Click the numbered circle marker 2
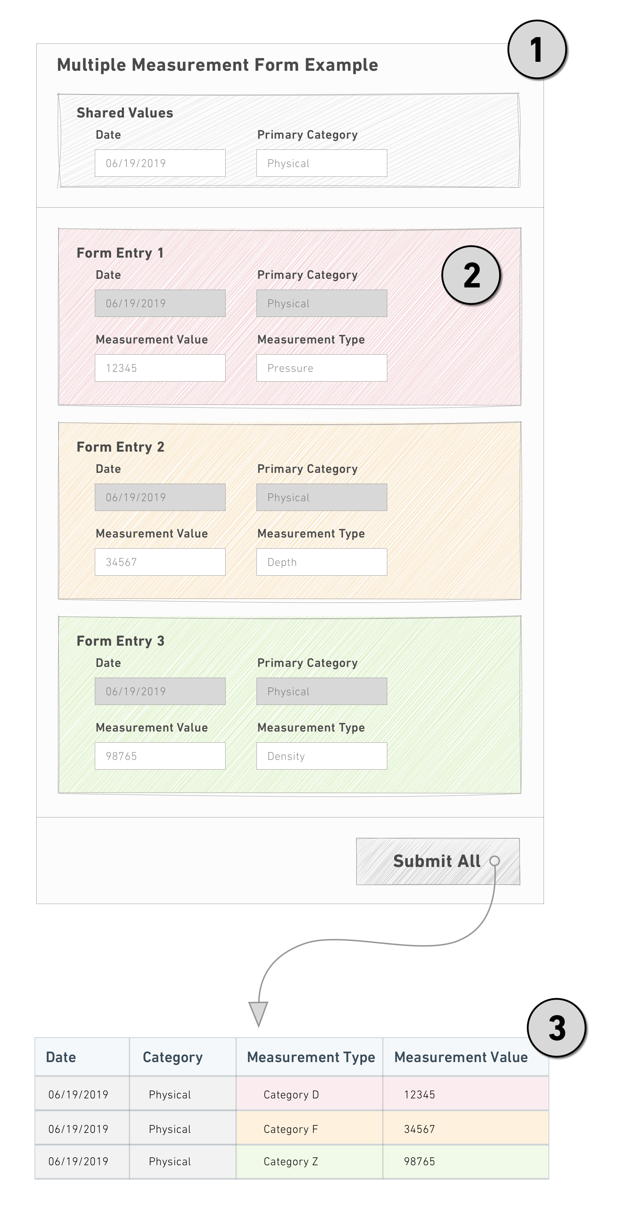Screen dimensions: 624x1213 pyautogui.click(x=471, y=275)
